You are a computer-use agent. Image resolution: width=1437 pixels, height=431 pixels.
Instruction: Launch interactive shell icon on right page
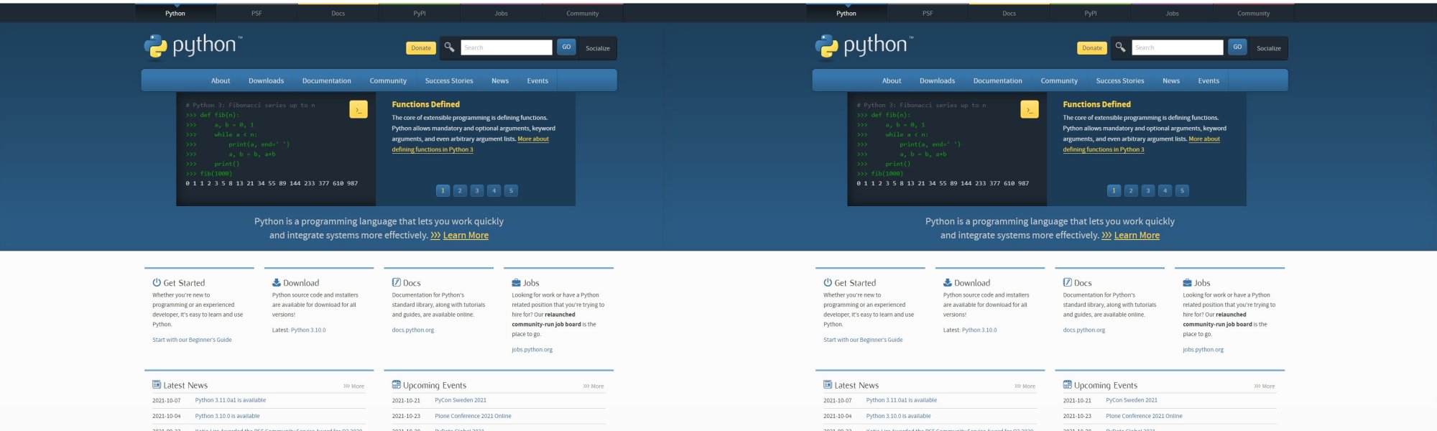(1030, 109)
